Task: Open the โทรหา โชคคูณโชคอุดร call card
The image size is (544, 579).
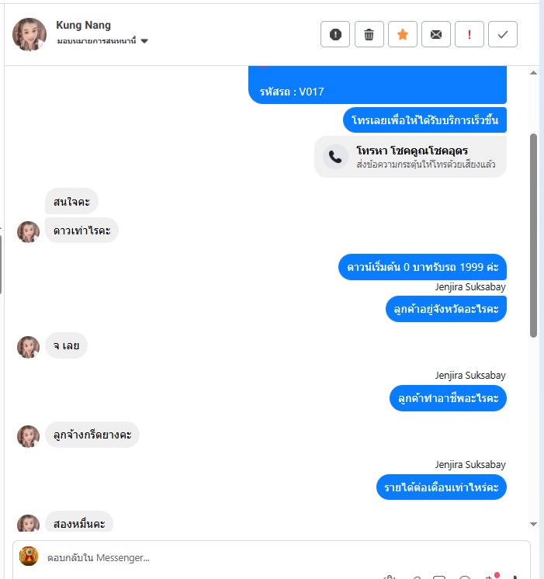Action: pos(411,157)
